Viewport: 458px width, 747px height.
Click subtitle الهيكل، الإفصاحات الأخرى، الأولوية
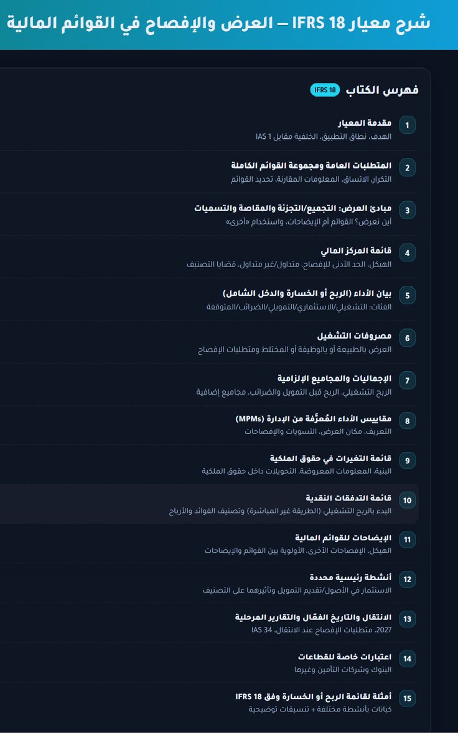tap(298, 551)
